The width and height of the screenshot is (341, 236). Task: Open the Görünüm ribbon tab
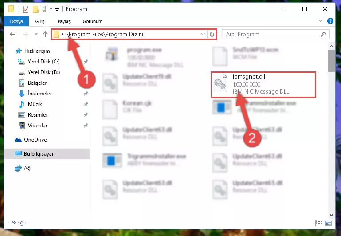[x=93, y=21]
